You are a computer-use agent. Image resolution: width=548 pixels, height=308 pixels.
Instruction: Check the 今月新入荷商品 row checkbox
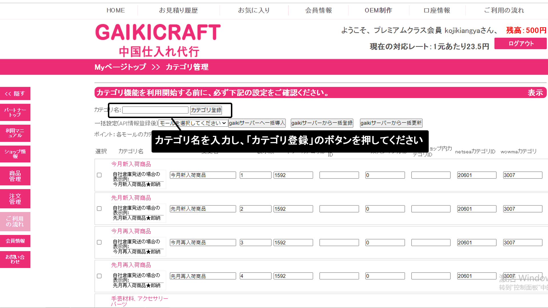coord(99,175)
